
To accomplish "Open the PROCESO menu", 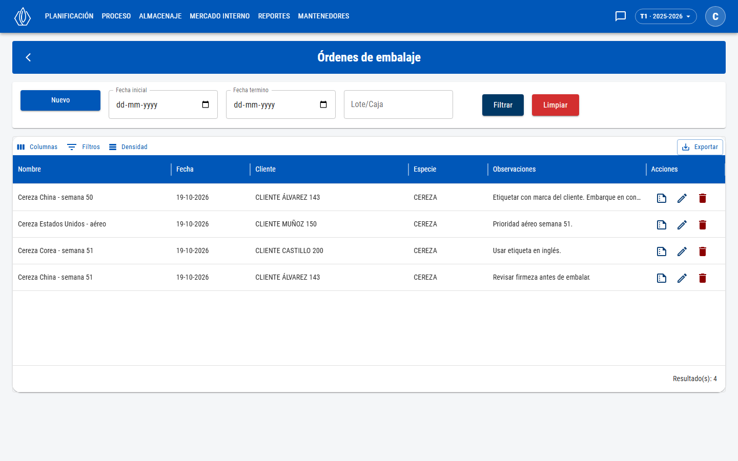I will click(x=116, y=16).
